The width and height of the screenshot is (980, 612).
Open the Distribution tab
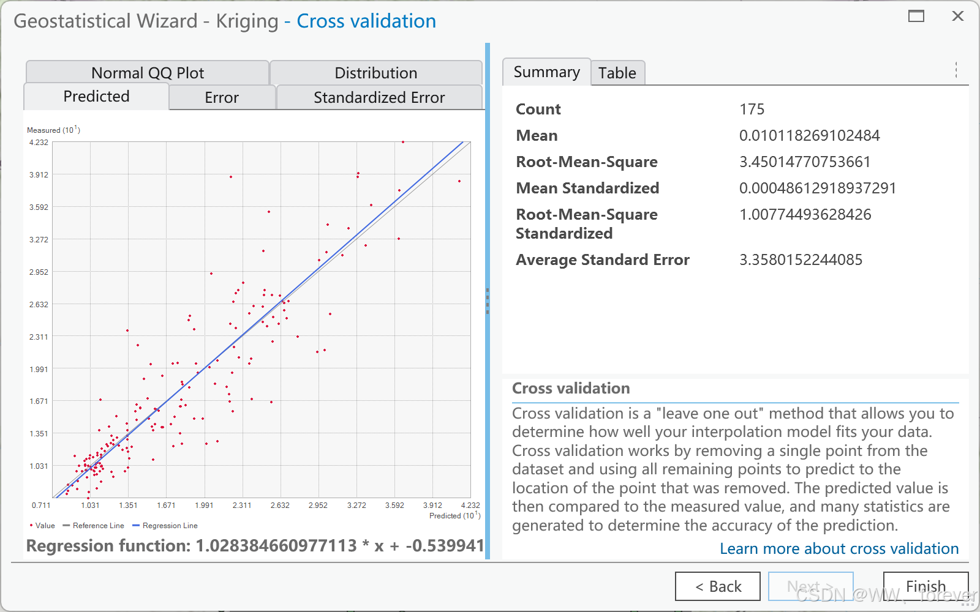click(376, 73)
